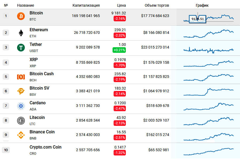Click the Bitcoin orange logo icon
This screenshot has height=160, width=240.
coord(21,16)
